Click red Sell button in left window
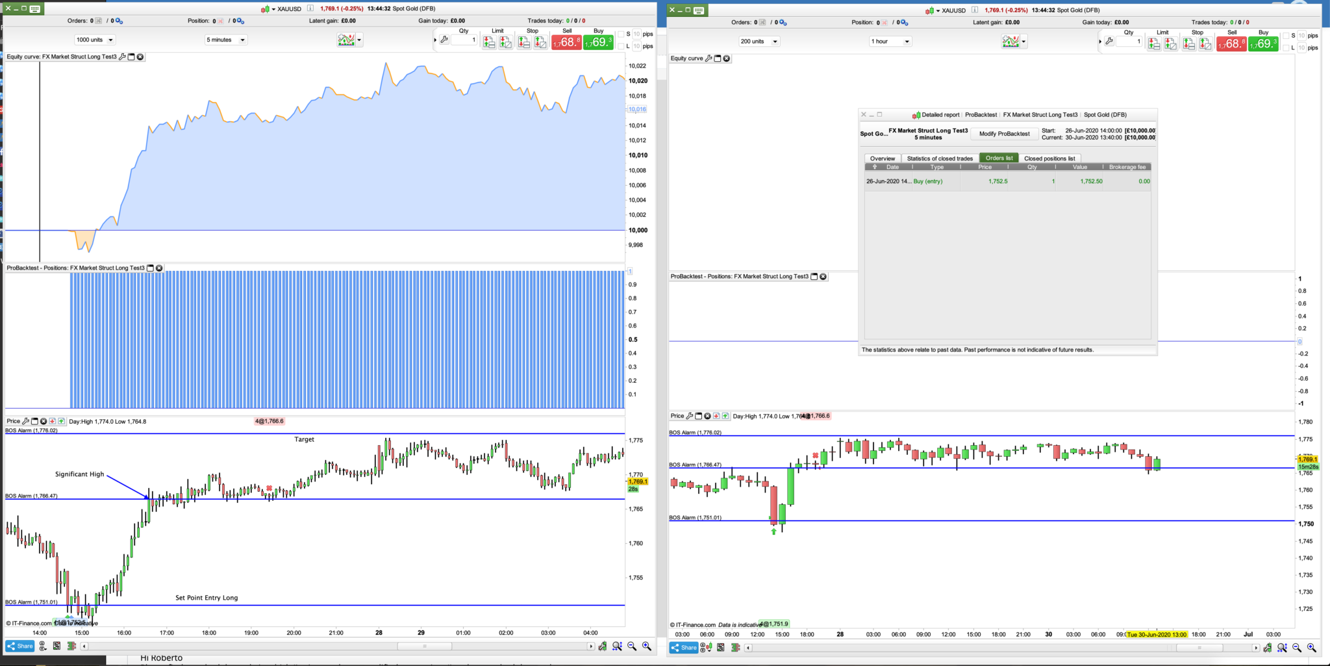1330x666 pixels. [x=566, y=42]
